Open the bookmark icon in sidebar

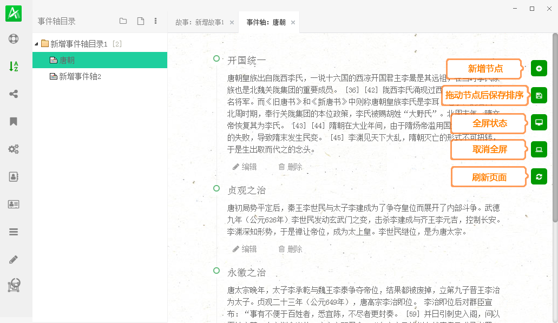pos(14,121)
